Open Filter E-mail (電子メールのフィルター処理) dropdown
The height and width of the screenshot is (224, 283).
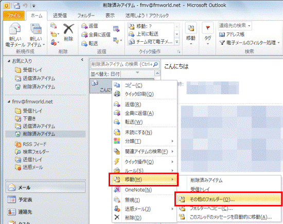(249, 43)
